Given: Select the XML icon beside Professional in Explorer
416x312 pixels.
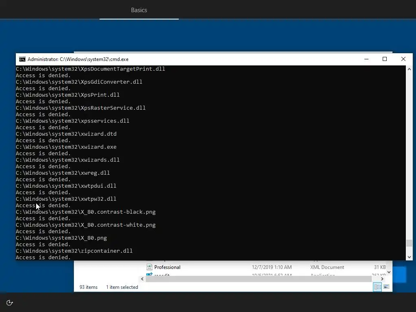Looking at the screenshot, I should pos(149,267).
